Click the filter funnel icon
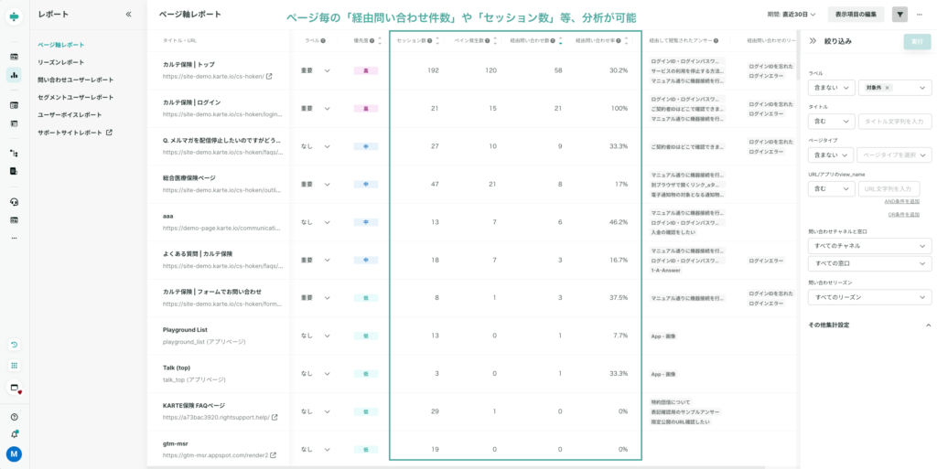This screenshot has height=469, width=937. 900,15
